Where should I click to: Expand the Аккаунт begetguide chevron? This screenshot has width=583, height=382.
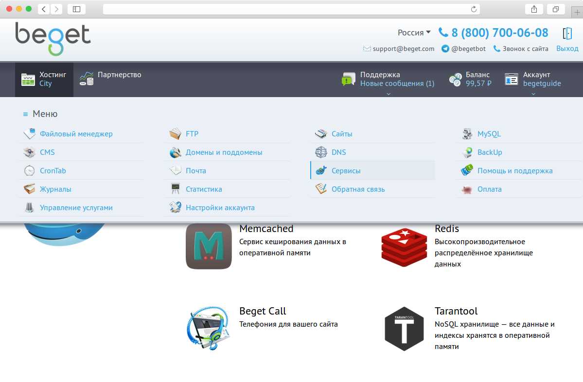point(533,94)
